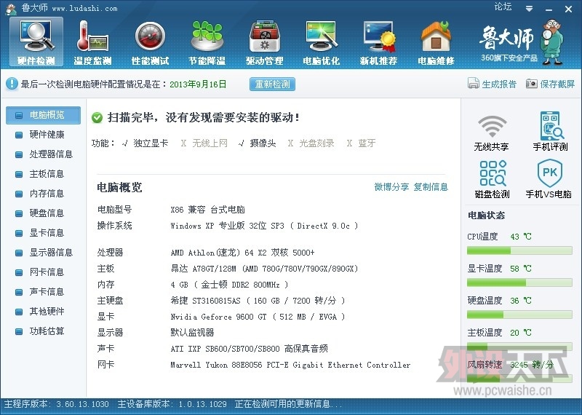Click graphics value Nvidia Geforce 9600 GT
This screenshot has height=415, width=582.
(258, 317)
